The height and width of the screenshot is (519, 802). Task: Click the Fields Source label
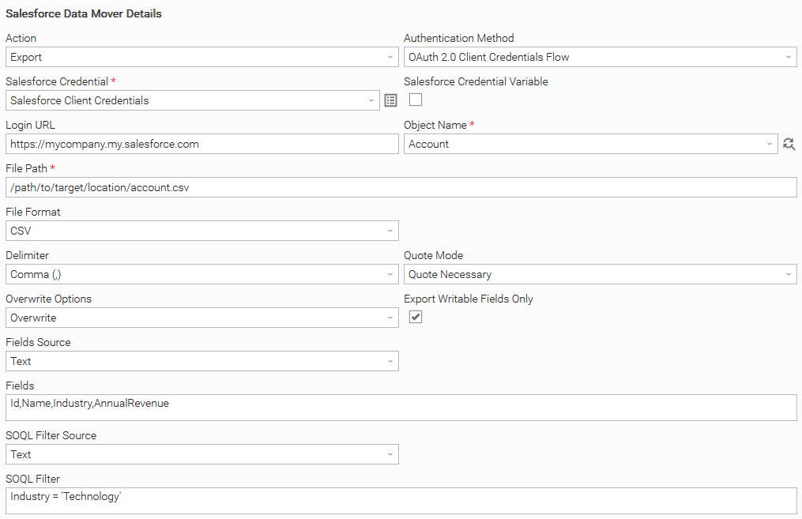pyautogui.click(x=39, y=343)
